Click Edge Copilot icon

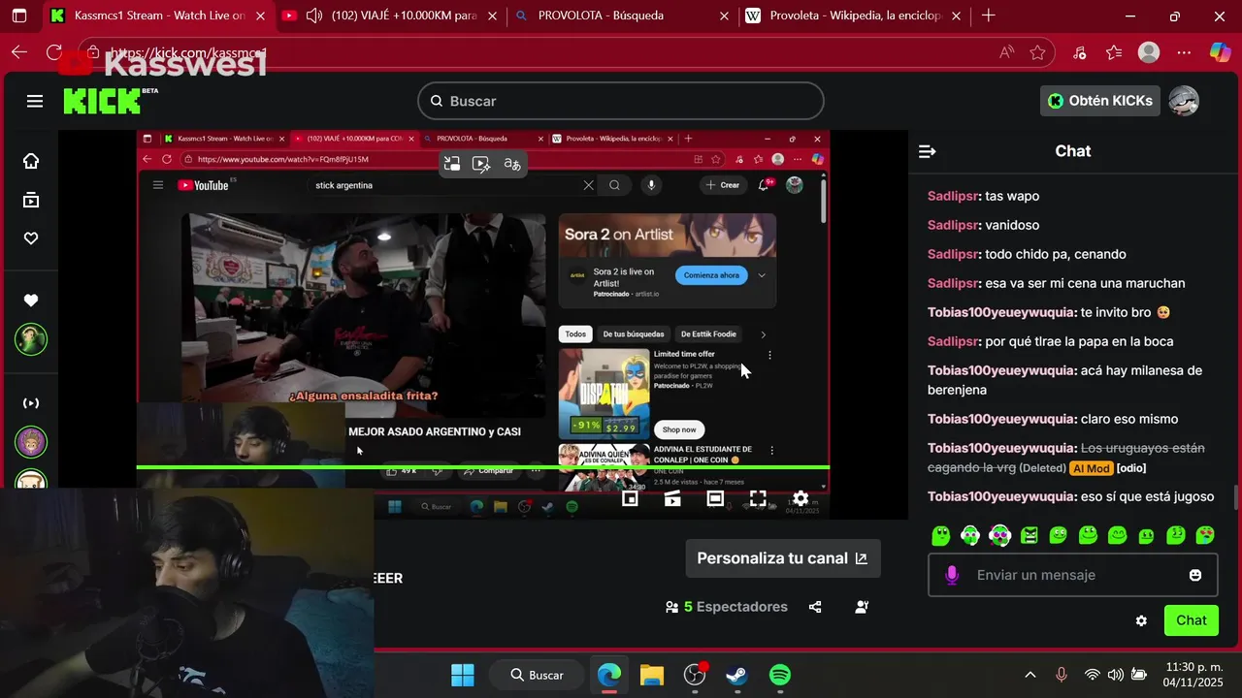(x=1220, y=52)
